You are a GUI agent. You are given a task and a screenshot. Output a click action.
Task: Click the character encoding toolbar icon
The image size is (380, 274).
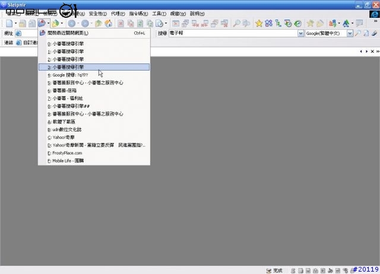332,24
